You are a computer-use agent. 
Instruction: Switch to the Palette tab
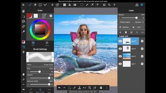tap(47, 44)
